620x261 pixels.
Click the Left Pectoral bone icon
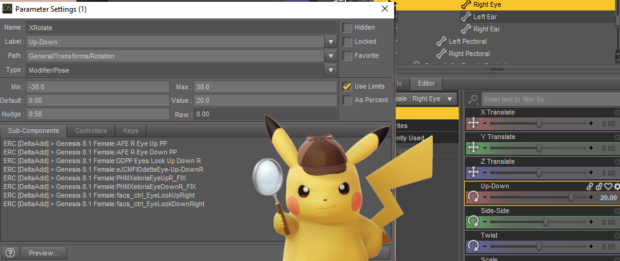[x=441, y=41]
